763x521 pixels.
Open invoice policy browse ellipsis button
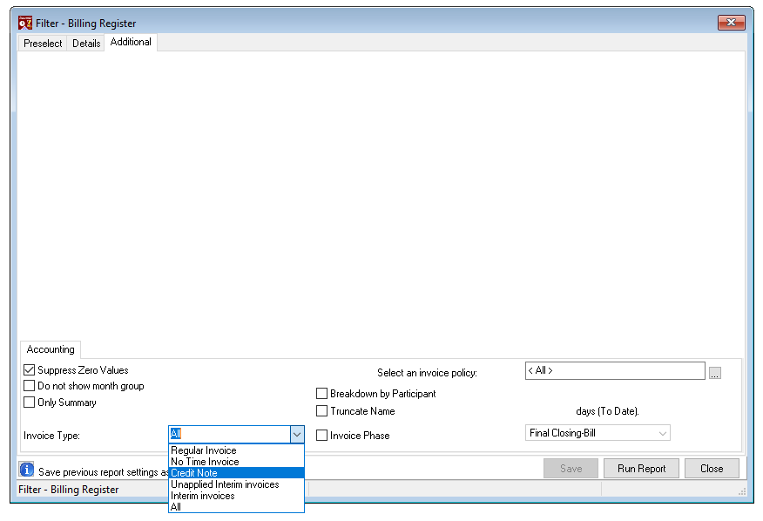[x=714, y=373]
